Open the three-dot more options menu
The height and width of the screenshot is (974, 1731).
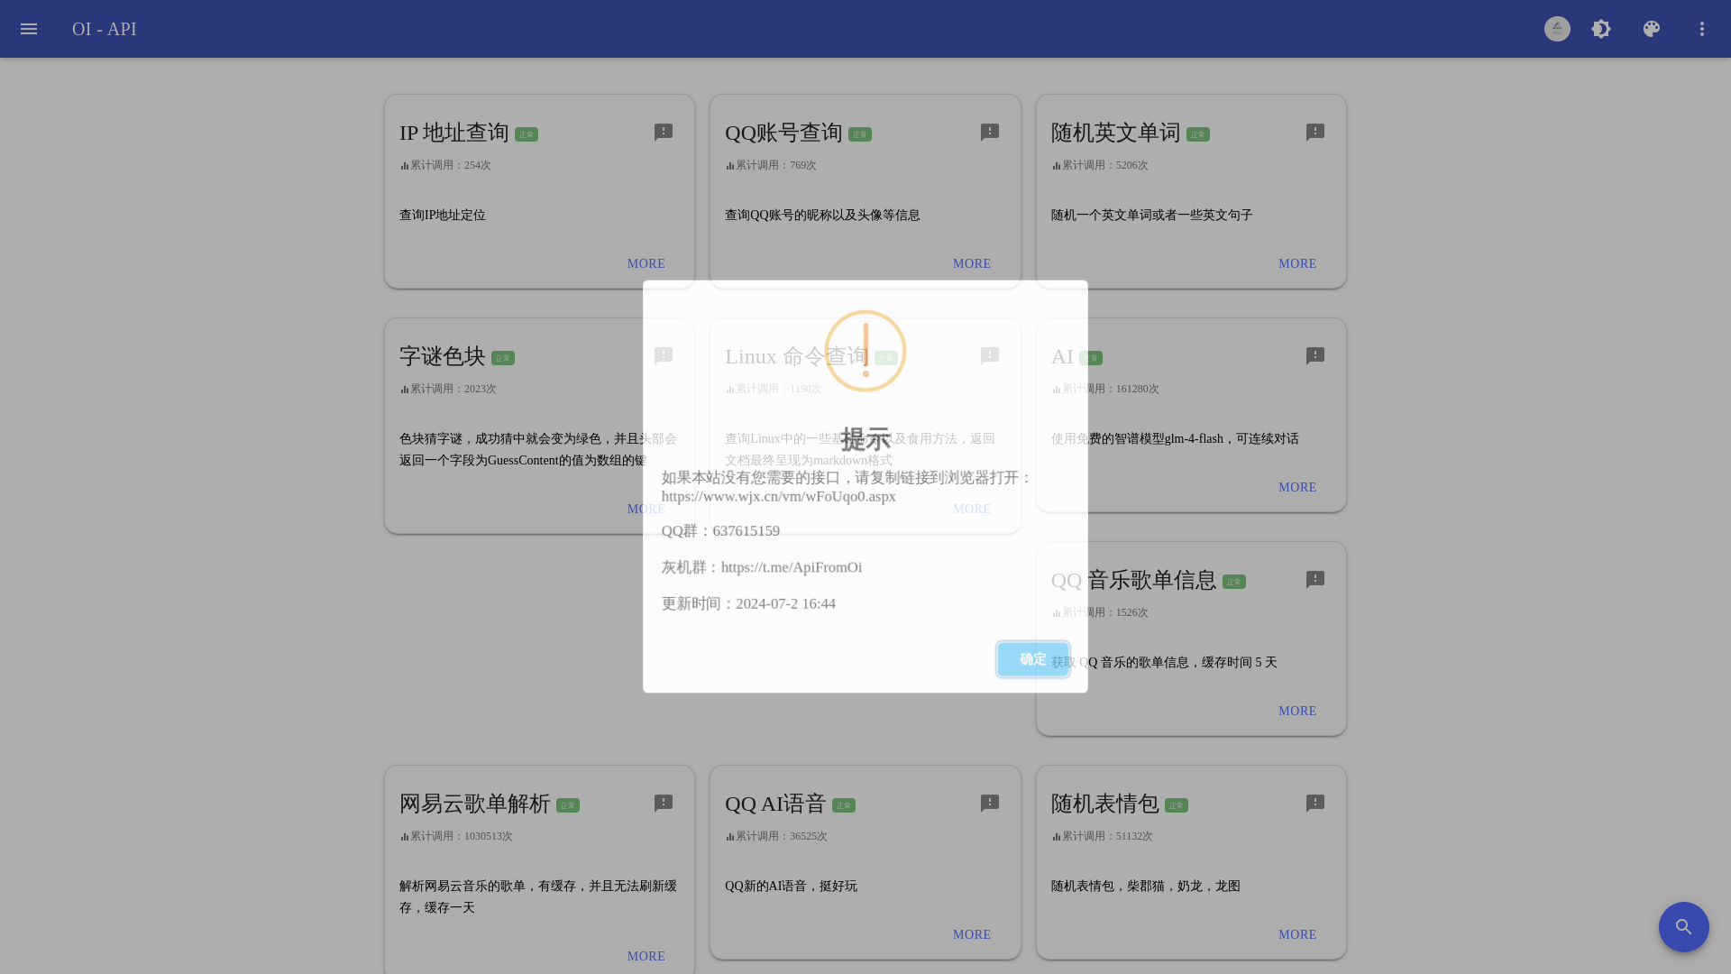click(1702, 29)
